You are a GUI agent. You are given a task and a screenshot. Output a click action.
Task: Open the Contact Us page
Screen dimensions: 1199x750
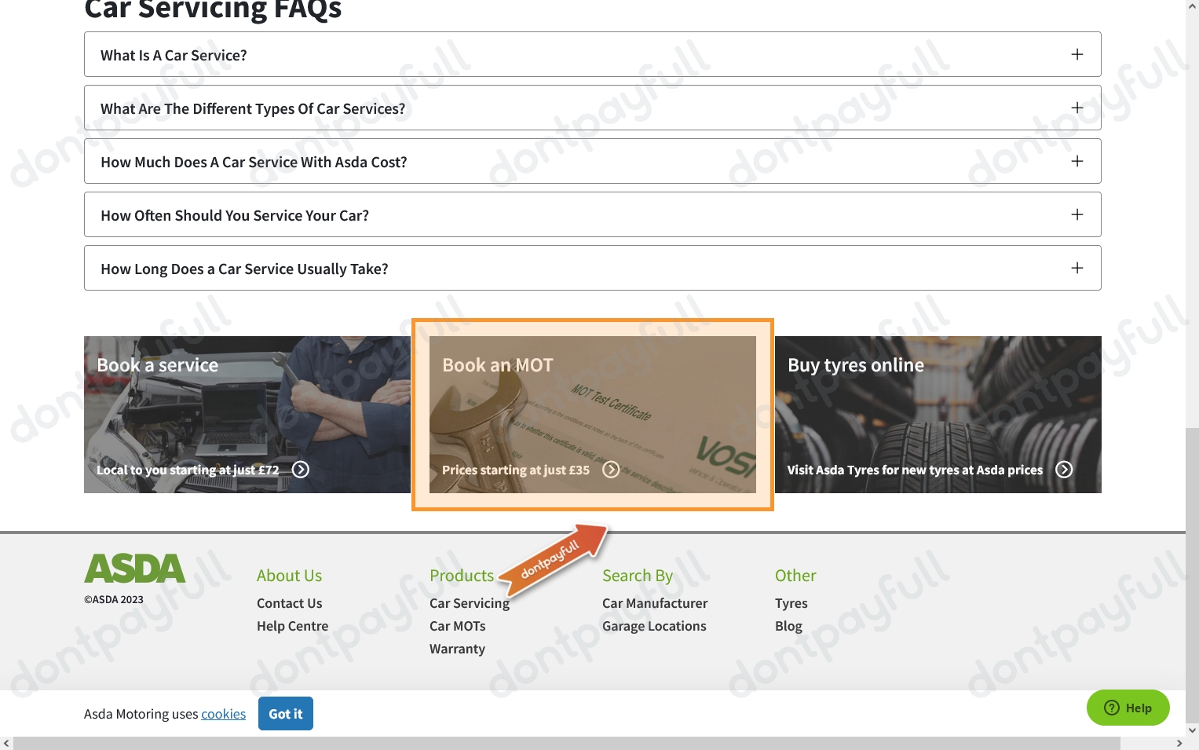289,602
